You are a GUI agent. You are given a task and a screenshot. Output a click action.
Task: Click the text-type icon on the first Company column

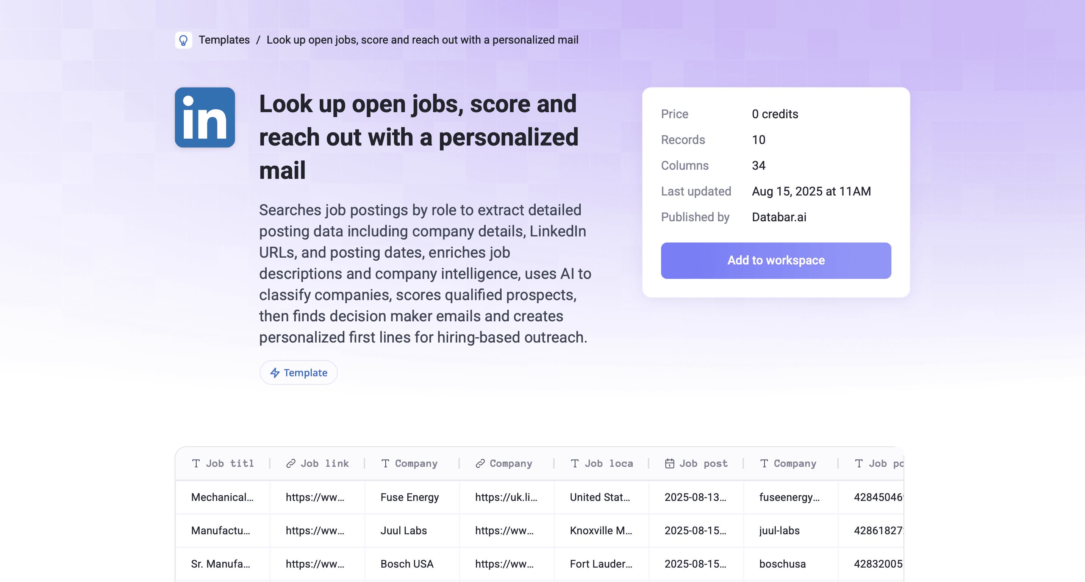coord(385,463)
